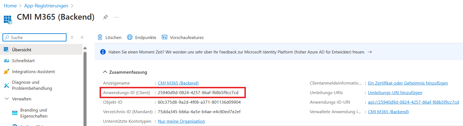Image resolution: width=463 pixels, height=126 pixels.
Task: Click the app registration grid icon beside title
Action: [8, 20]
